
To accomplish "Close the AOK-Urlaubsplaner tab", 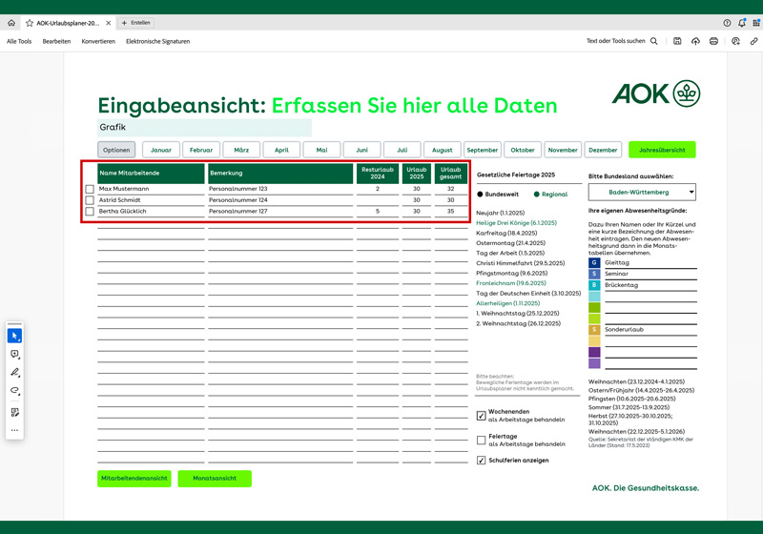I will tap(108, 23).
